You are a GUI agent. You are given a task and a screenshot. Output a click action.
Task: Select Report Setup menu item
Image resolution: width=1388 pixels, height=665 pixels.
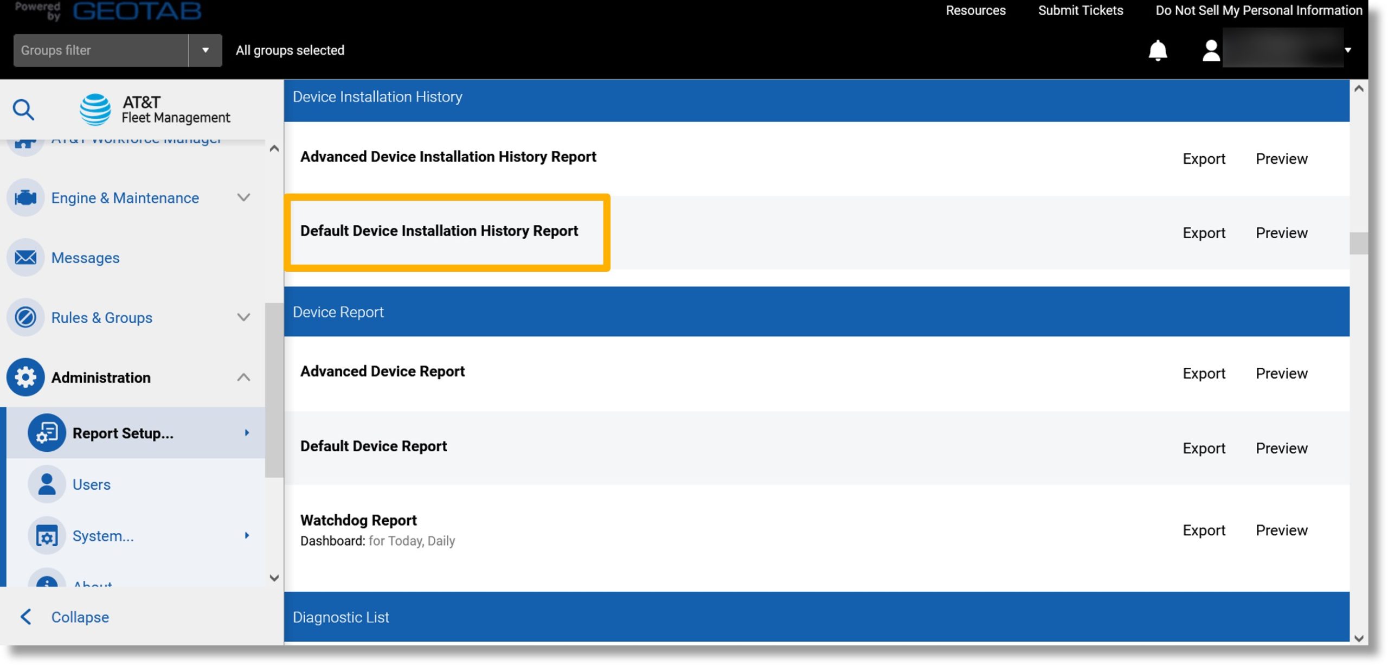tap(123, 433)
